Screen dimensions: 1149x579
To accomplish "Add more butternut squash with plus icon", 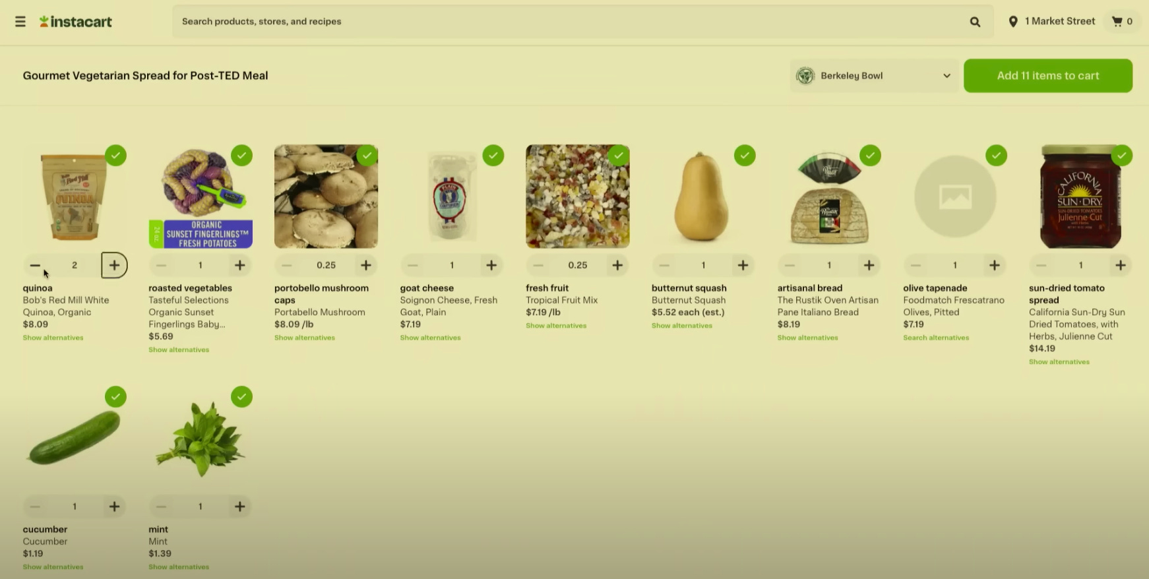I will [x=743, y=265].
